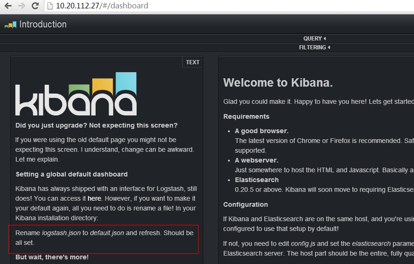
Task: Click 'A webserver.' list item
Action: point(256,160)
